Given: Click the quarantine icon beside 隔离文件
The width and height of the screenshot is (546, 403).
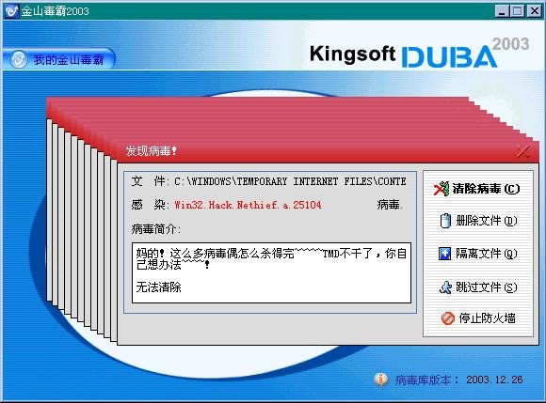Looking at the screenshot, I should coord(444,254).
